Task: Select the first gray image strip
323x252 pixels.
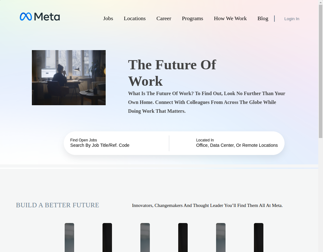Action: coord(69,238)
